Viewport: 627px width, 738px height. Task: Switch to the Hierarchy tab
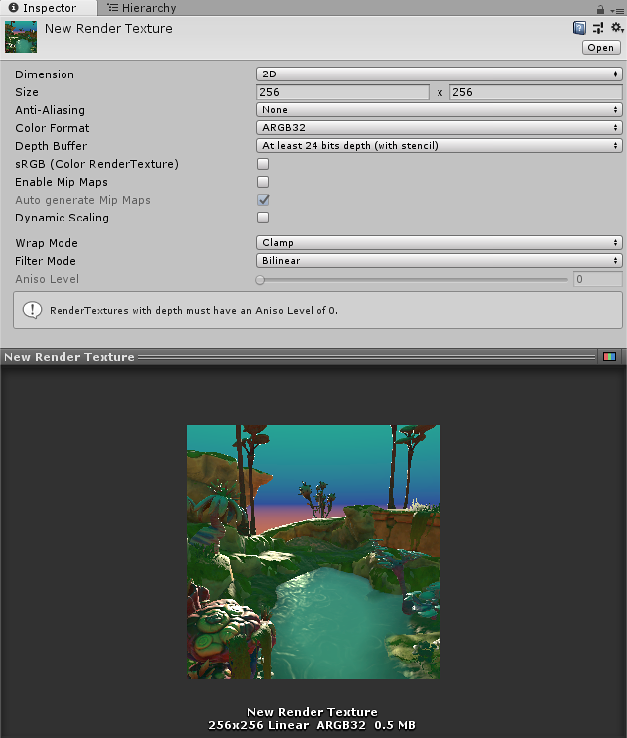(x=142, y=8)
